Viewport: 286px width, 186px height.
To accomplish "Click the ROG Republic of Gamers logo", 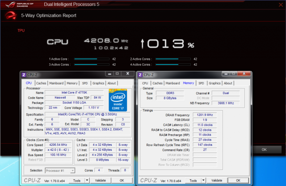I will (20, 4).
